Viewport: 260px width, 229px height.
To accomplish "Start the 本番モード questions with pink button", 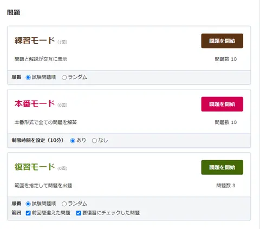I will pyautogui.click(x=222, y=104).
